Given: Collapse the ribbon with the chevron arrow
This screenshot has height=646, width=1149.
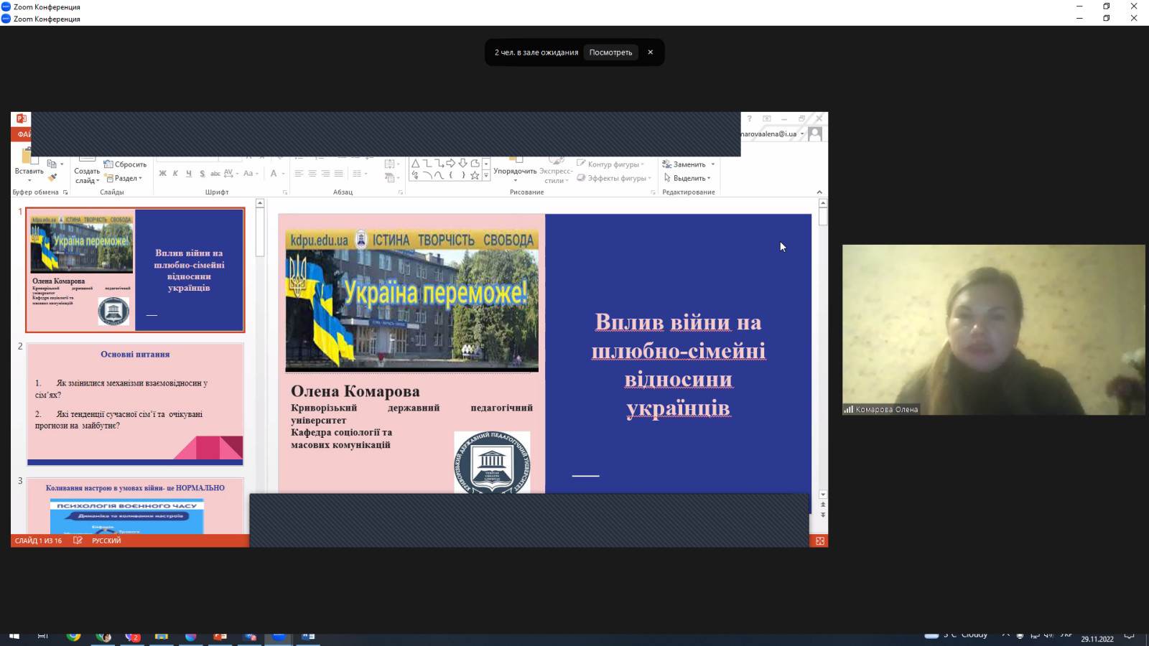Looking at the screenshot, I should [x=819, y=192].
